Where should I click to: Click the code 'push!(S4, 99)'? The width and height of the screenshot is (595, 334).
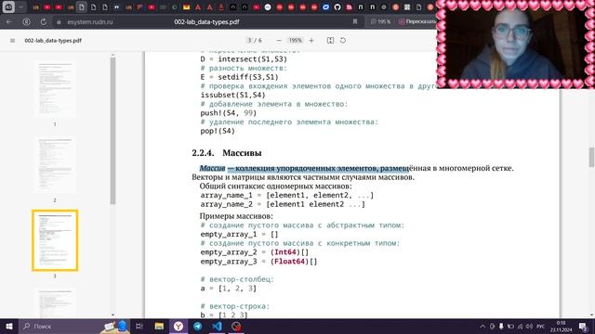229,113
